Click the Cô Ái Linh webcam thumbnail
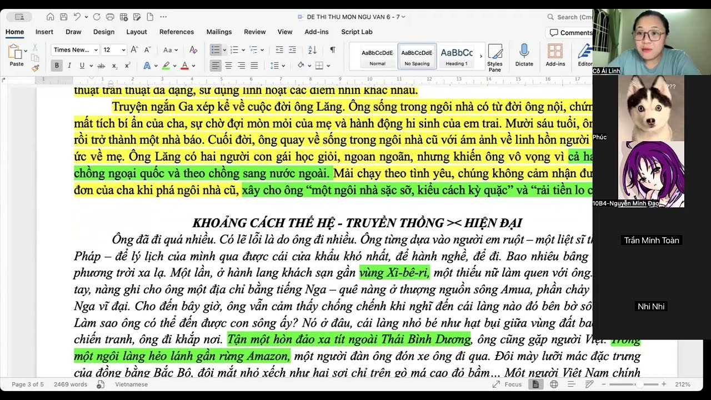The height and width of the screenshot is (400, 711). point(652,42)
